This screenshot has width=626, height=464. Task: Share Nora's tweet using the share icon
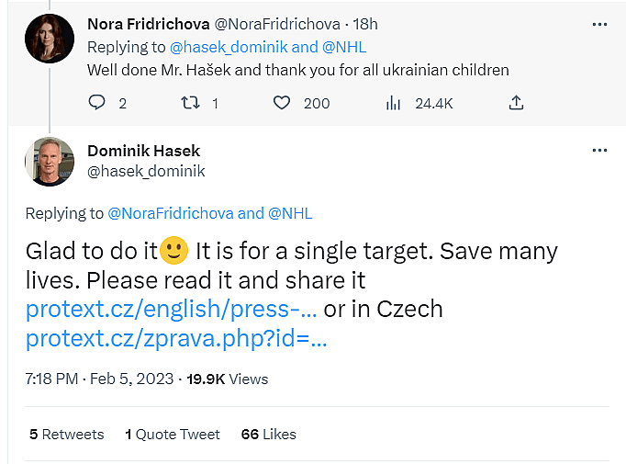coord(516,103)
